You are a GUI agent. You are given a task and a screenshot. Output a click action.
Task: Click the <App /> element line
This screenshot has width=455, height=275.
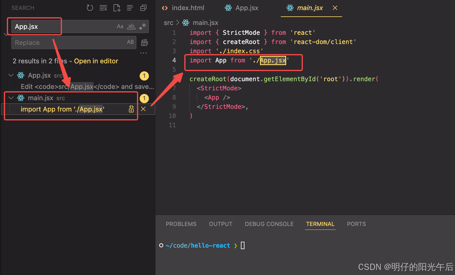coord(217,98)
